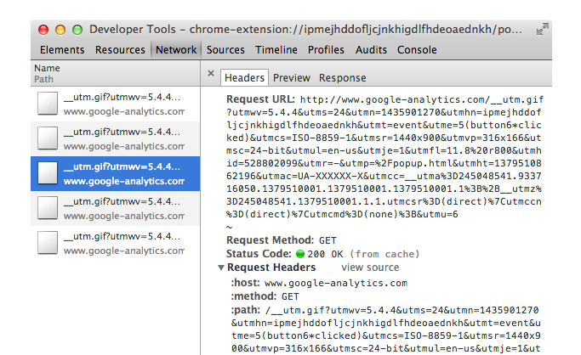Click the fourth request's file icon
581x355 pixels.
coord(48,208)
